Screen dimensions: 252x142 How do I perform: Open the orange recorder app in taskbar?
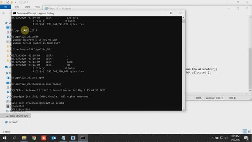point(44,138)
